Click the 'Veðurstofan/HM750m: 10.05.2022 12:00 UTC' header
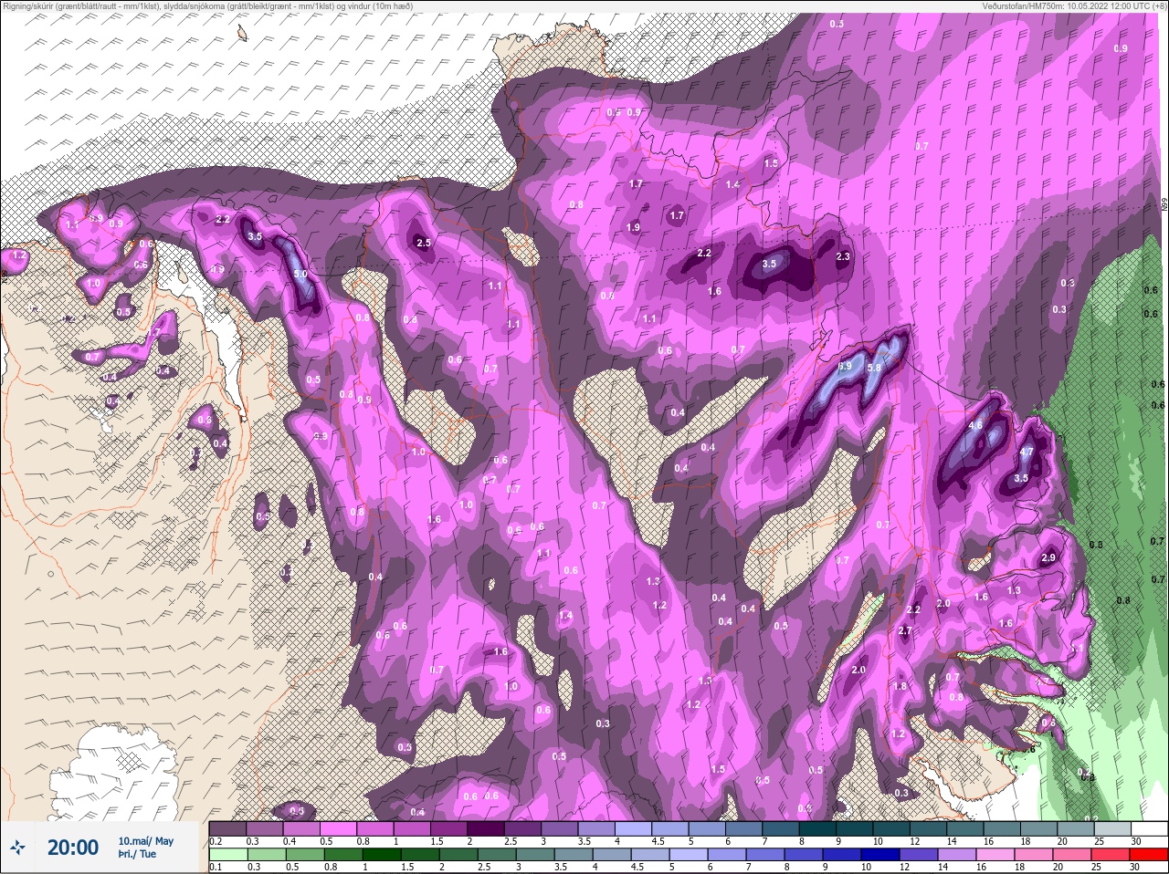This screenshot has width=1169, height=874. (x=1074, y=6)
